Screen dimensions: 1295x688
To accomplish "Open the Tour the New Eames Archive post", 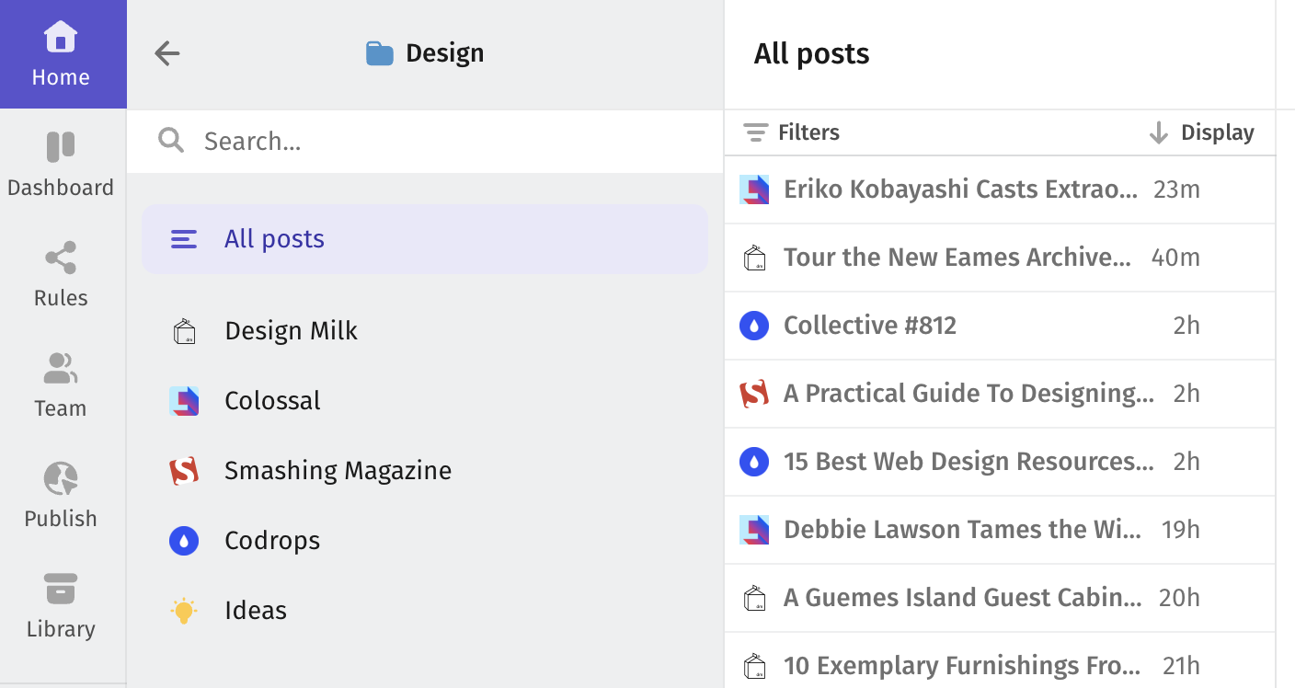I will (957, 258).
